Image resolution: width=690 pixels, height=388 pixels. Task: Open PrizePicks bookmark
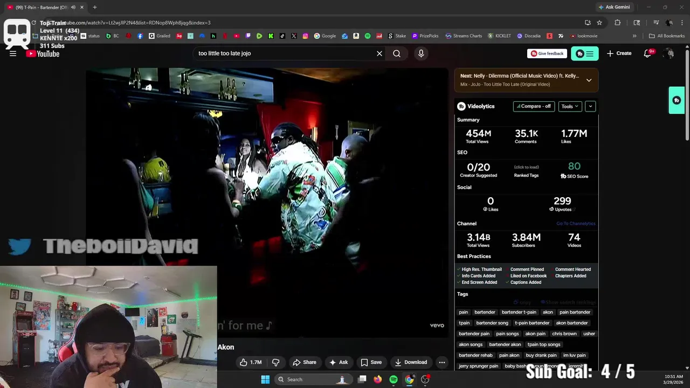pyautogui.click(x=425, y=36)
